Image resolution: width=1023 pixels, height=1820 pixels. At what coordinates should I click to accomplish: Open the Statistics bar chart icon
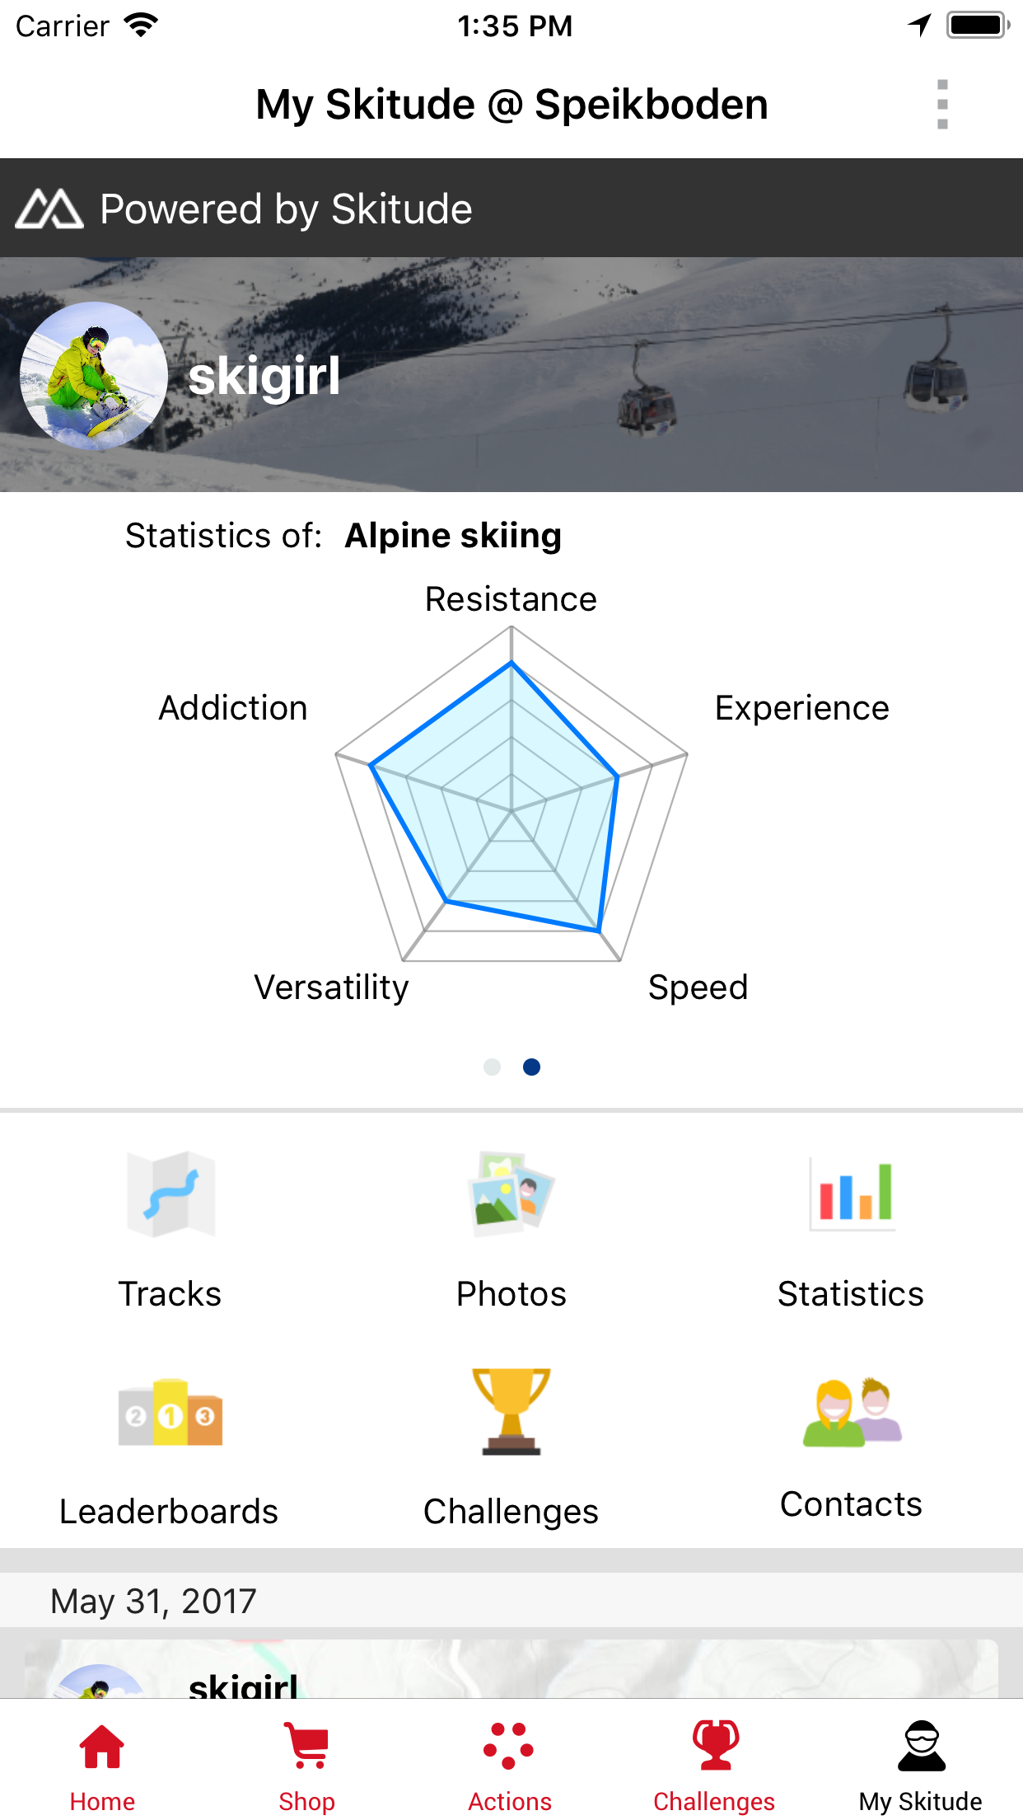point(852,1194)
